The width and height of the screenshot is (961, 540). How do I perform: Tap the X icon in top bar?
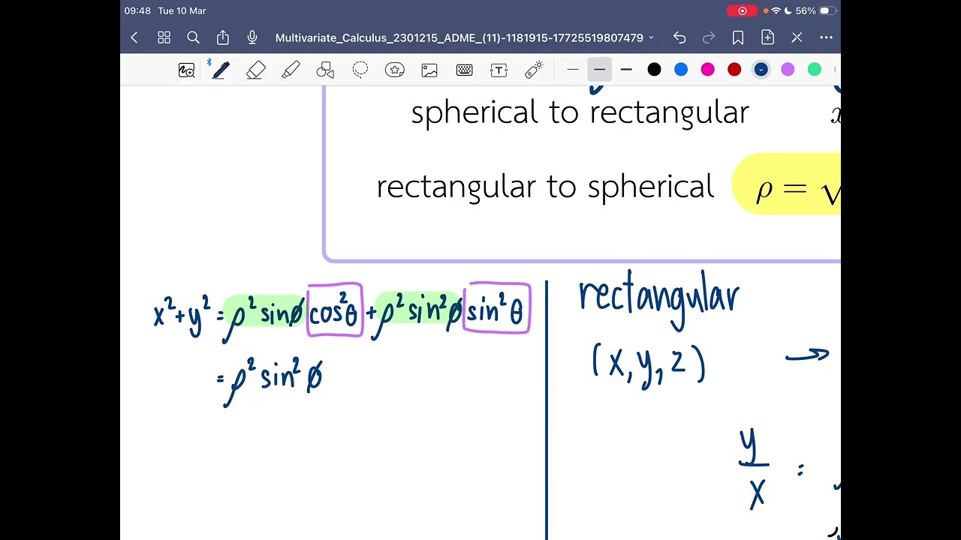(x=797, y=37)
